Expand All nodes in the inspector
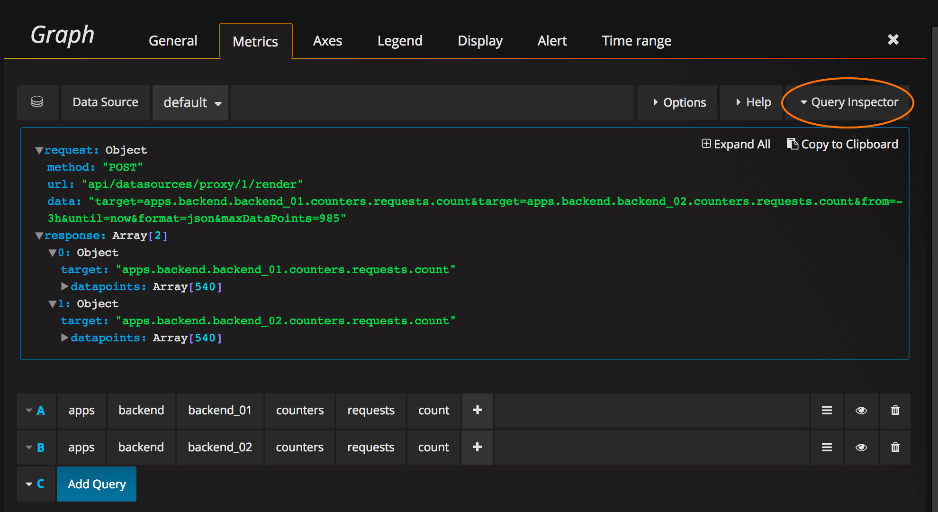The width and height of the screenshot is (938, 512). (736, 144)
